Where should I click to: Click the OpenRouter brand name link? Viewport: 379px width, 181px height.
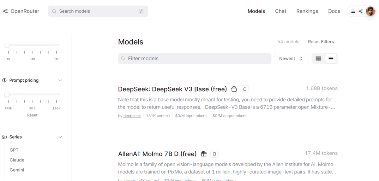[x=25, y=11]
